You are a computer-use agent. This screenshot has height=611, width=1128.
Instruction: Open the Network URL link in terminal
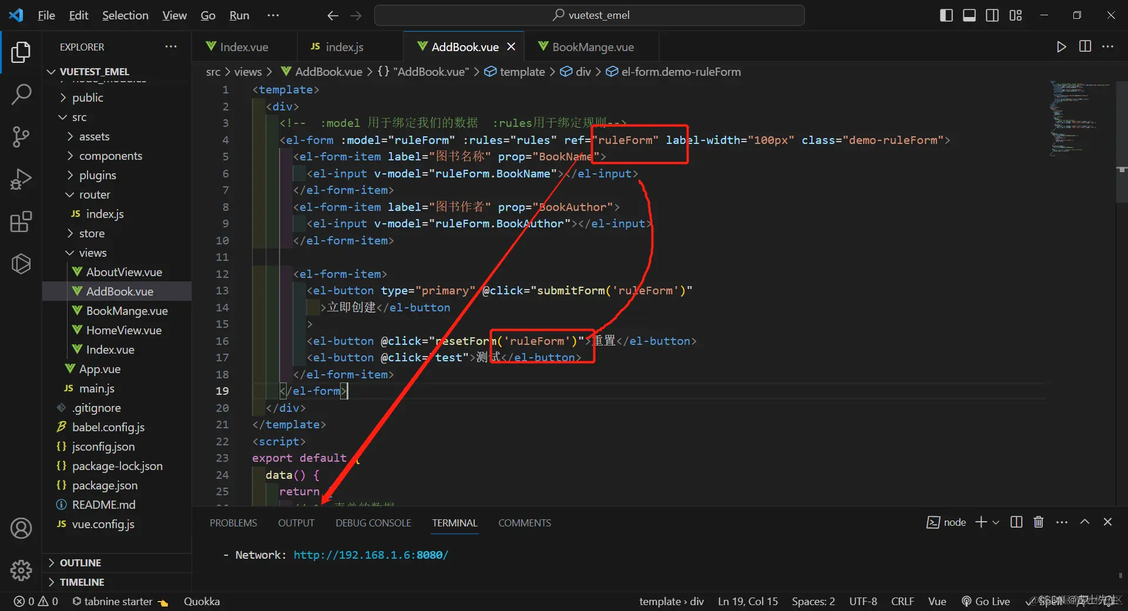pos(371,555)
